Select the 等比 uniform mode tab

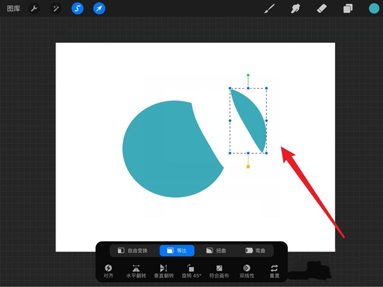tap(177, 251)
